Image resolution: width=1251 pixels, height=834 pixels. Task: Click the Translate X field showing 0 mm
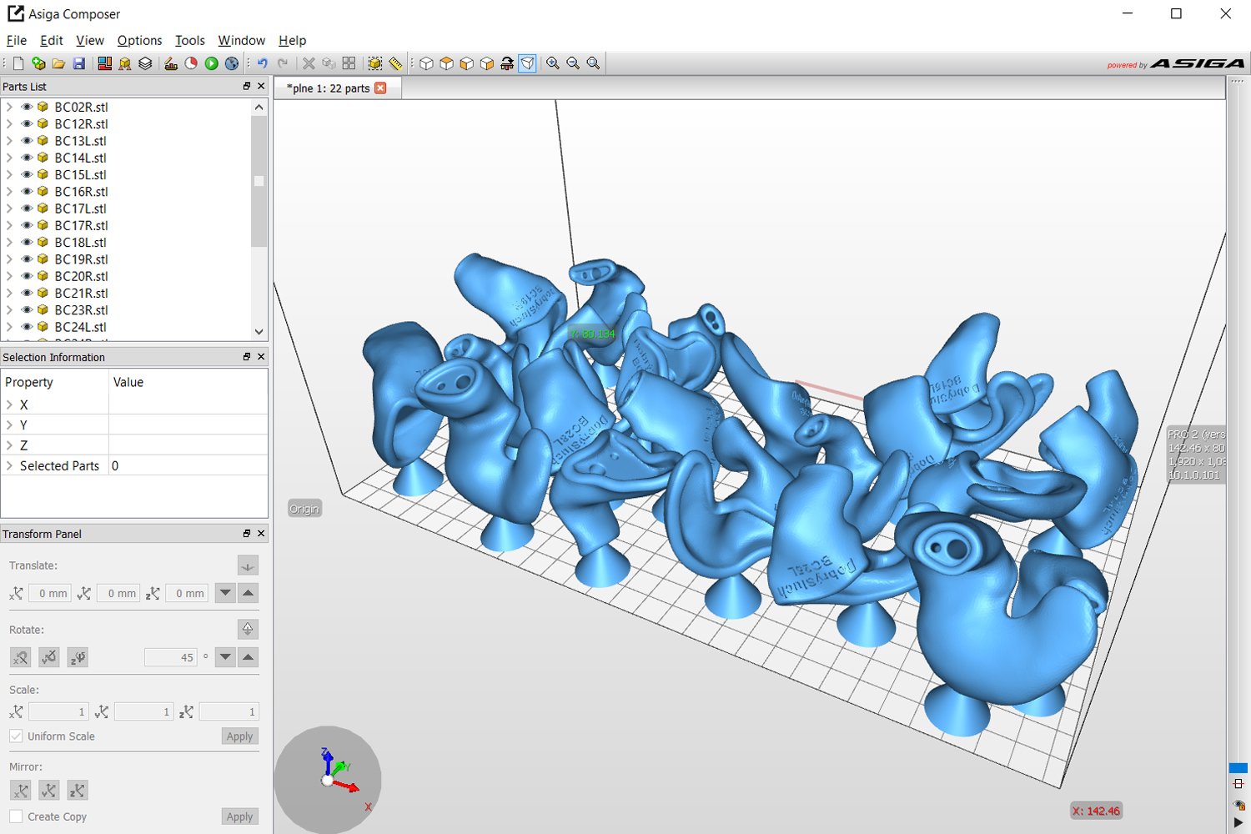49,593
